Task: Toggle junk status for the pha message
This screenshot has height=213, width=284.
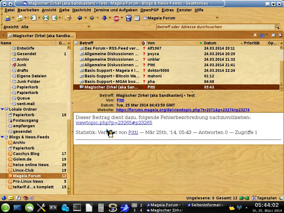Action: 144,82
